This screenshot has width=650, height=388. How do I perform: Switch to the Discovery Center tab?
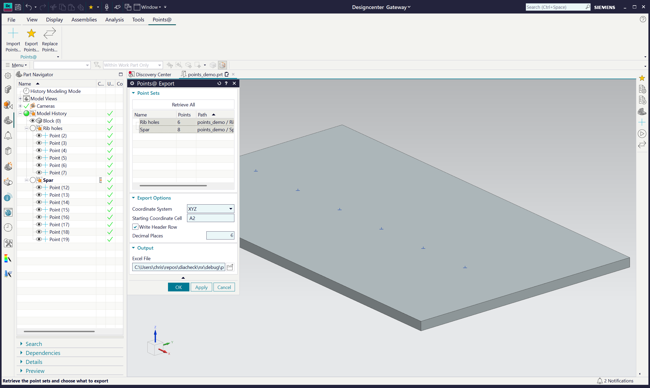150,75
